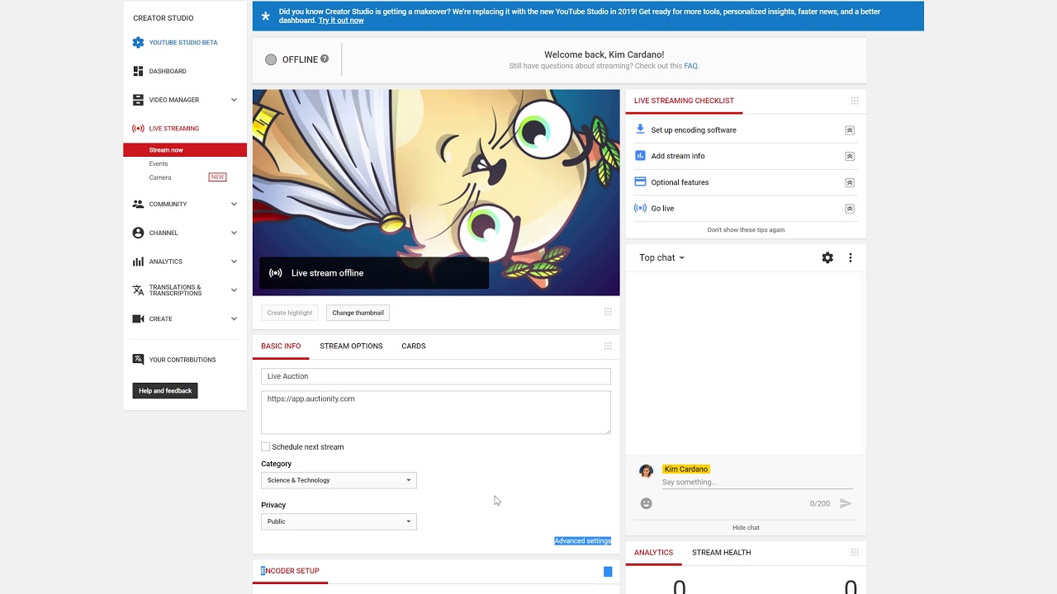Click the chart icon beside Add stream info

click(640, 156)
